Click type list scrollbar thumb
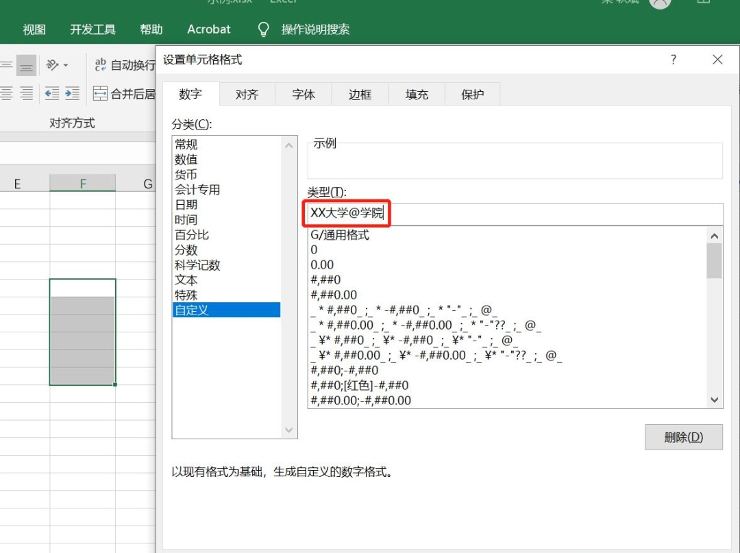The height and width of the screenshot is (553, 740). 715,261
